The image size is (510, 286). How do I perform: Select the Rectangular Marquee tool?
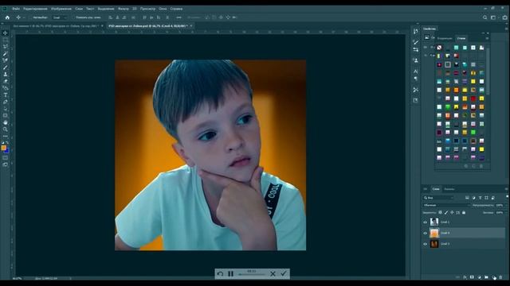click(x=6, y=40)
